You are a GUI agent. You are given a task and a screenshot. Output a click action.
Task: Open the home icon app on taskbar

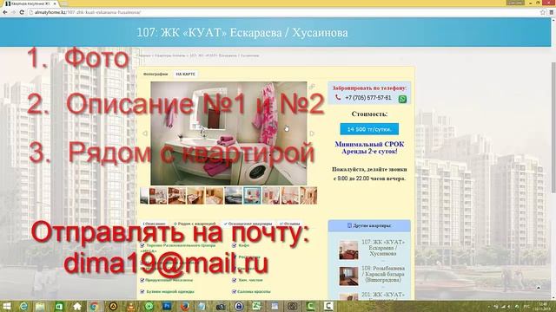tap(77, 306)
